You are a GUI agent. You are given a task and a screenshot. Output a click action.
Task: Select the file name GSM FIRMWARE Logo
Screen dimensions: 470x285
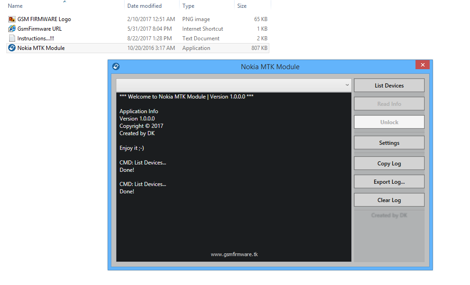pos(44,19)
